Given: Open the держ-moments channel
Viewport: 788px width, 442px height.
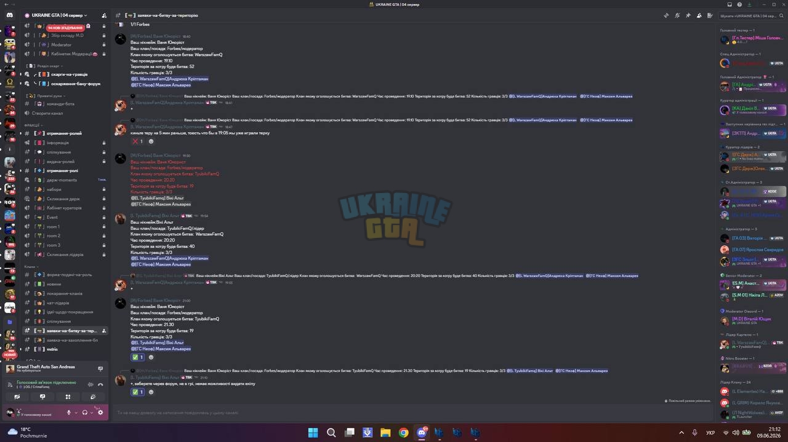Looking at the screenshot, I should click(65, 180).
